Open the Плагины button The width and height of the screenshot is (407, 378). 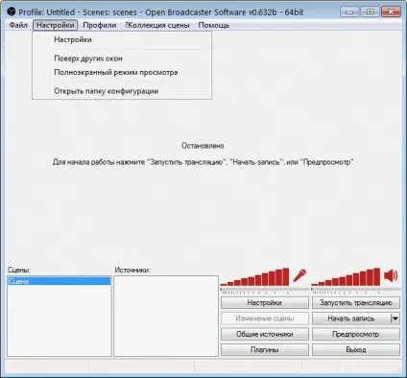pos(265,350)
